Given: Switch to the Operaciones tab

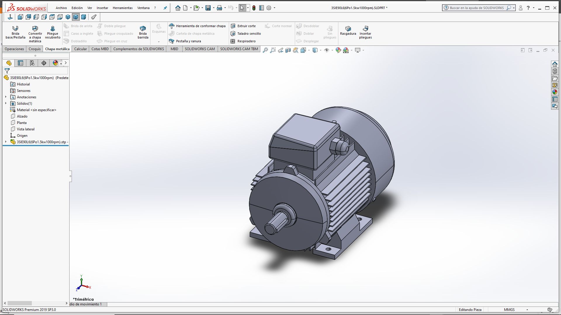Looking at the screenshot, I should [x=14, y=49].
